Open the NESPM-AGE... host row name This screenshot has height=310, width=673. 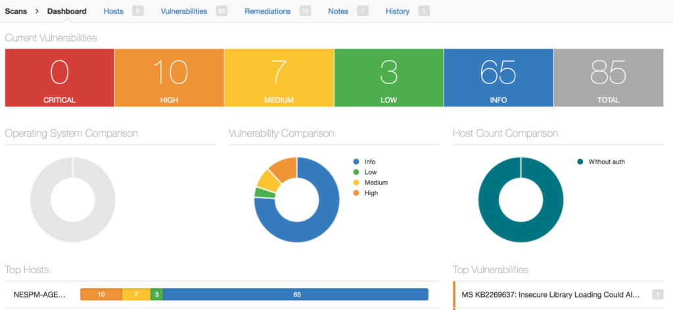pyautogui.click(x=39, y=294)
